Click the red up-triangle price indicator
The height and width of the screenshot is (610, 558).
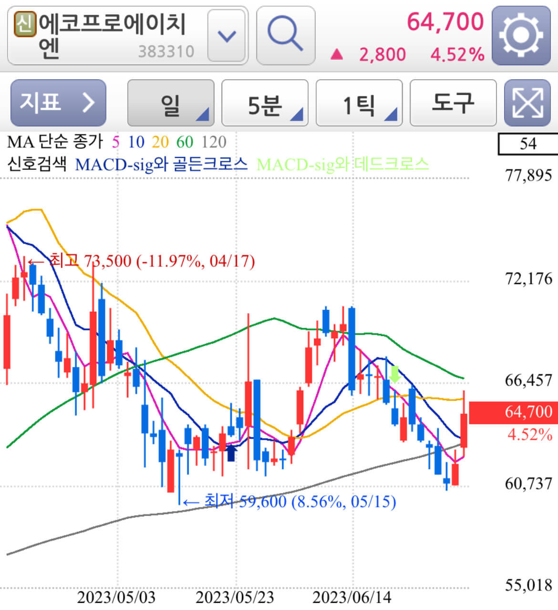pyautogui.click(x=337, y=54)
